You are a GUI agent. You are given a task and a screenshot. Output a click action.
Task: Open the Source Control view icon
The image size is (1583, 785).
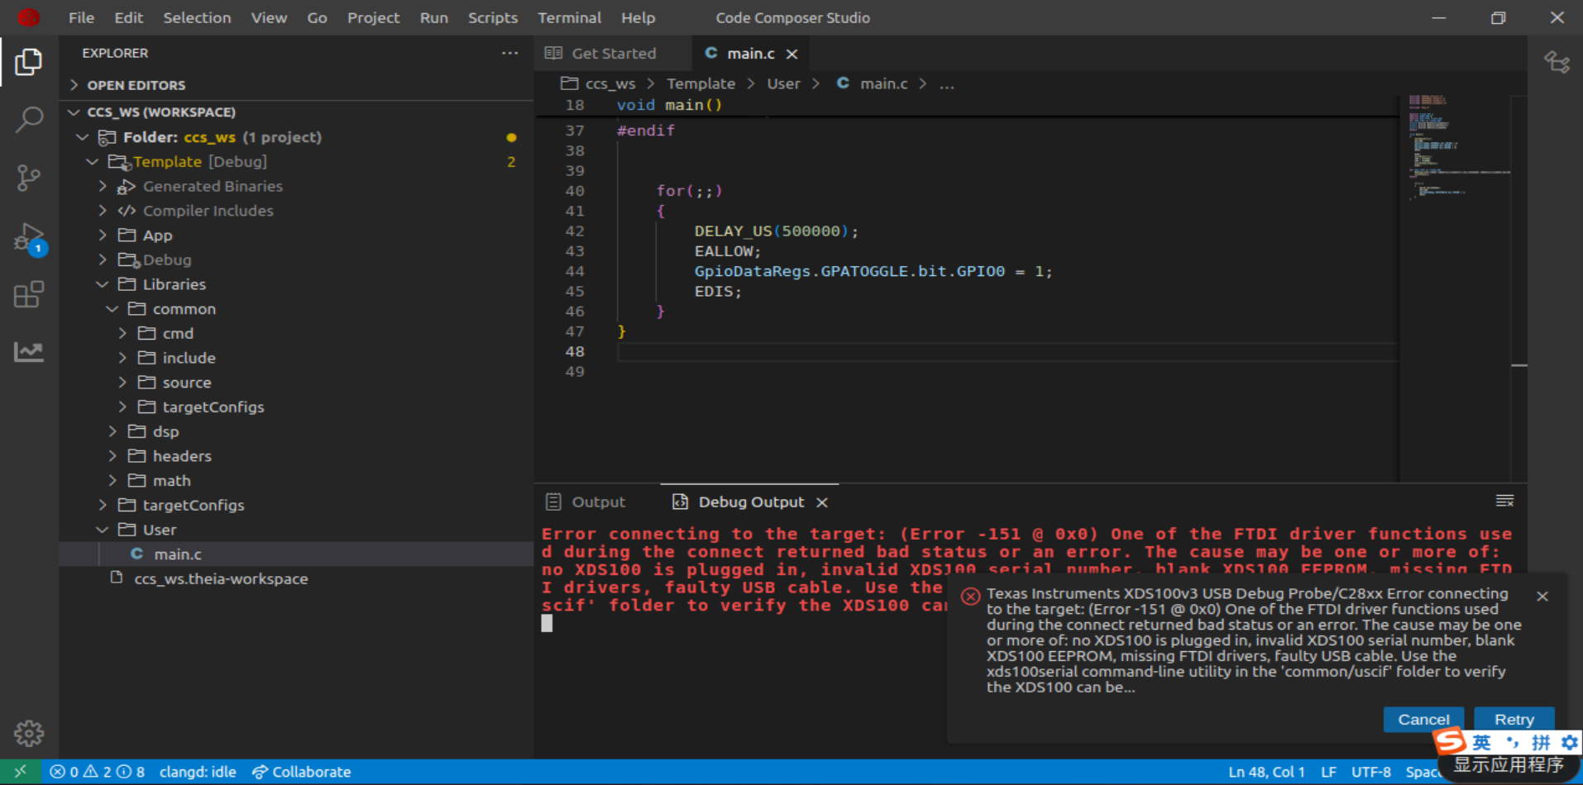tap(29, 178)
